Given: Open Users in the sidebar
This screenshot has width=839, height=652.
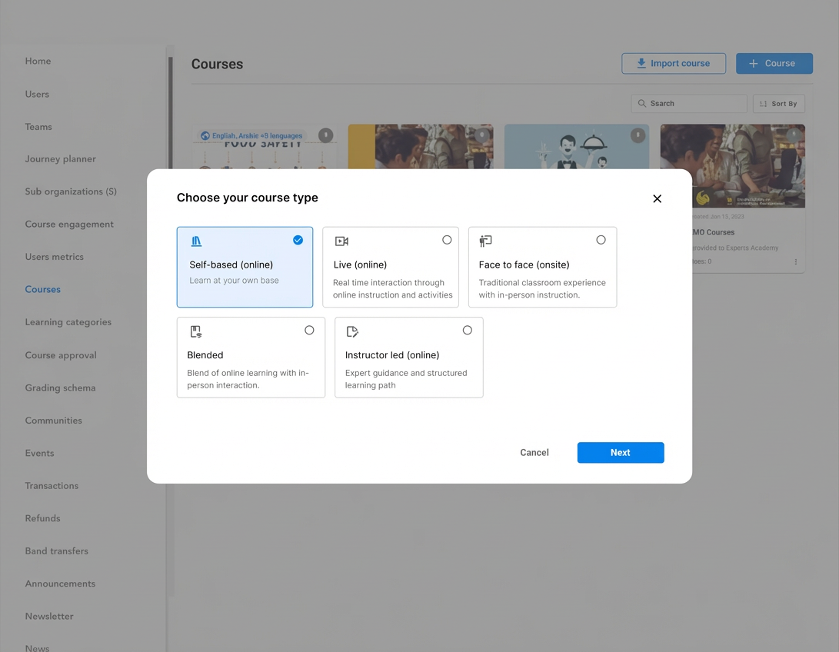Looking at the screenshot, I should (37, 94).
